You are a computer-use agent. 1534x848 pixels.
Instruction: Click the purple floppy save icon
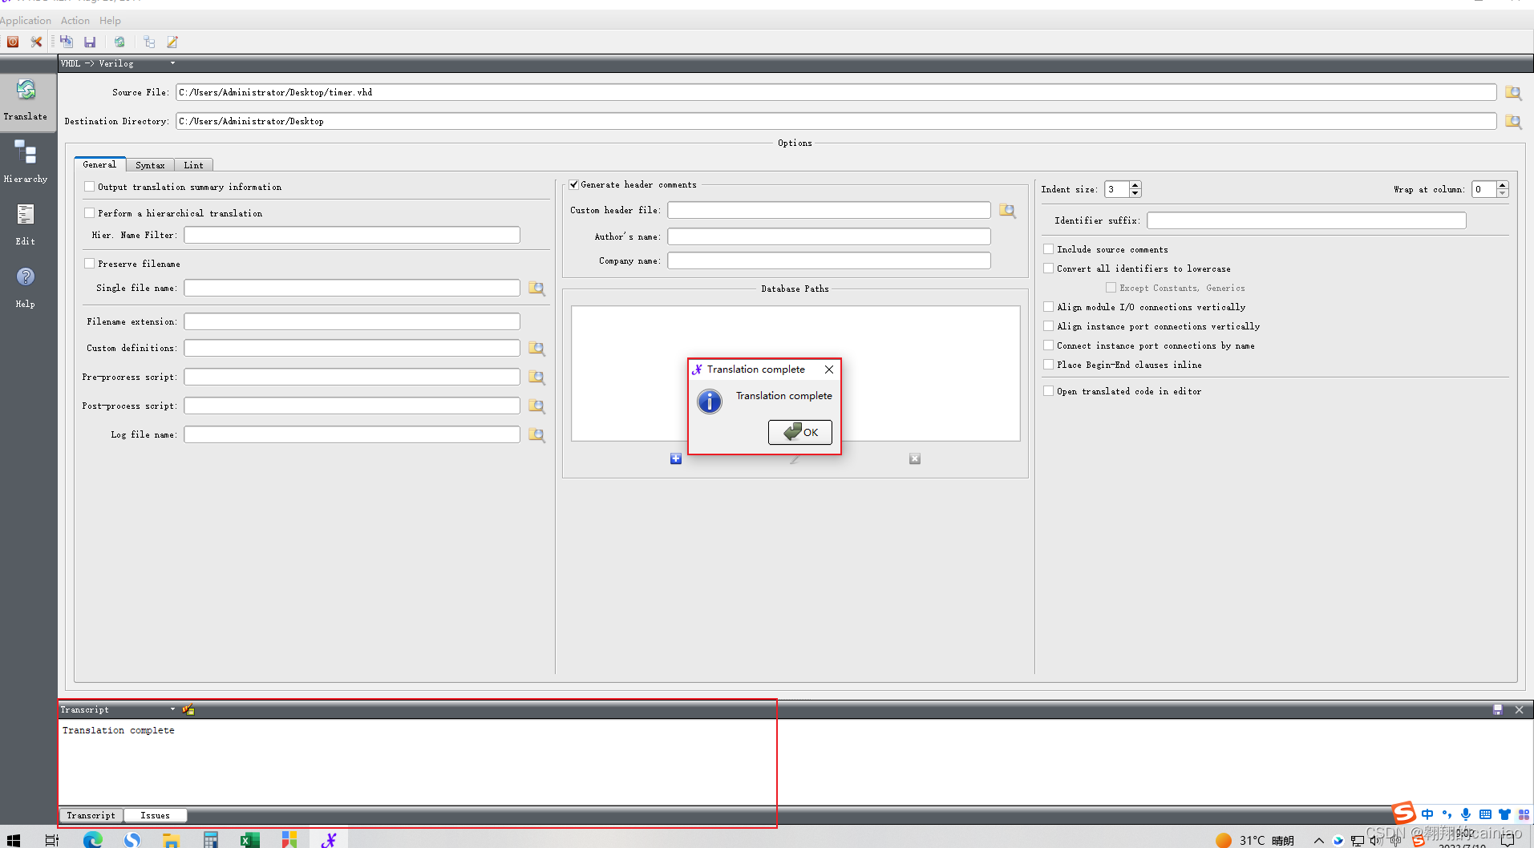90,42
